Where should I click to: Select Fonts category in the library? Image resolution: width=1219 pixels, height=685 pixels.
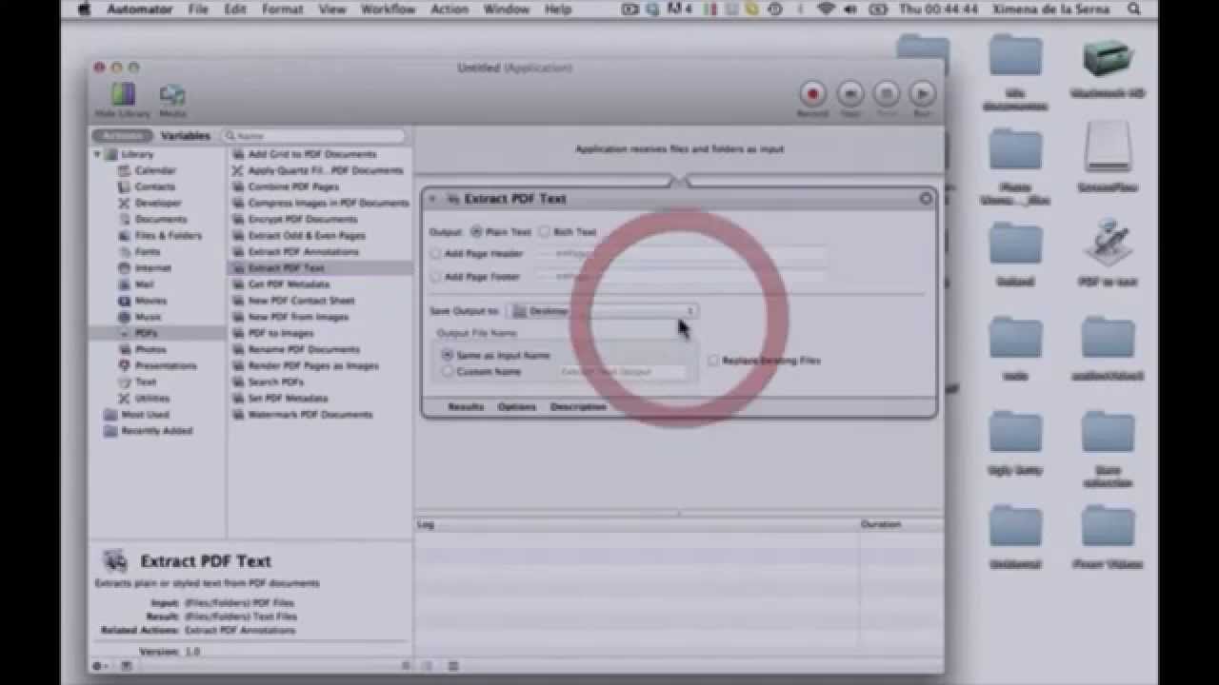point(148,251)
